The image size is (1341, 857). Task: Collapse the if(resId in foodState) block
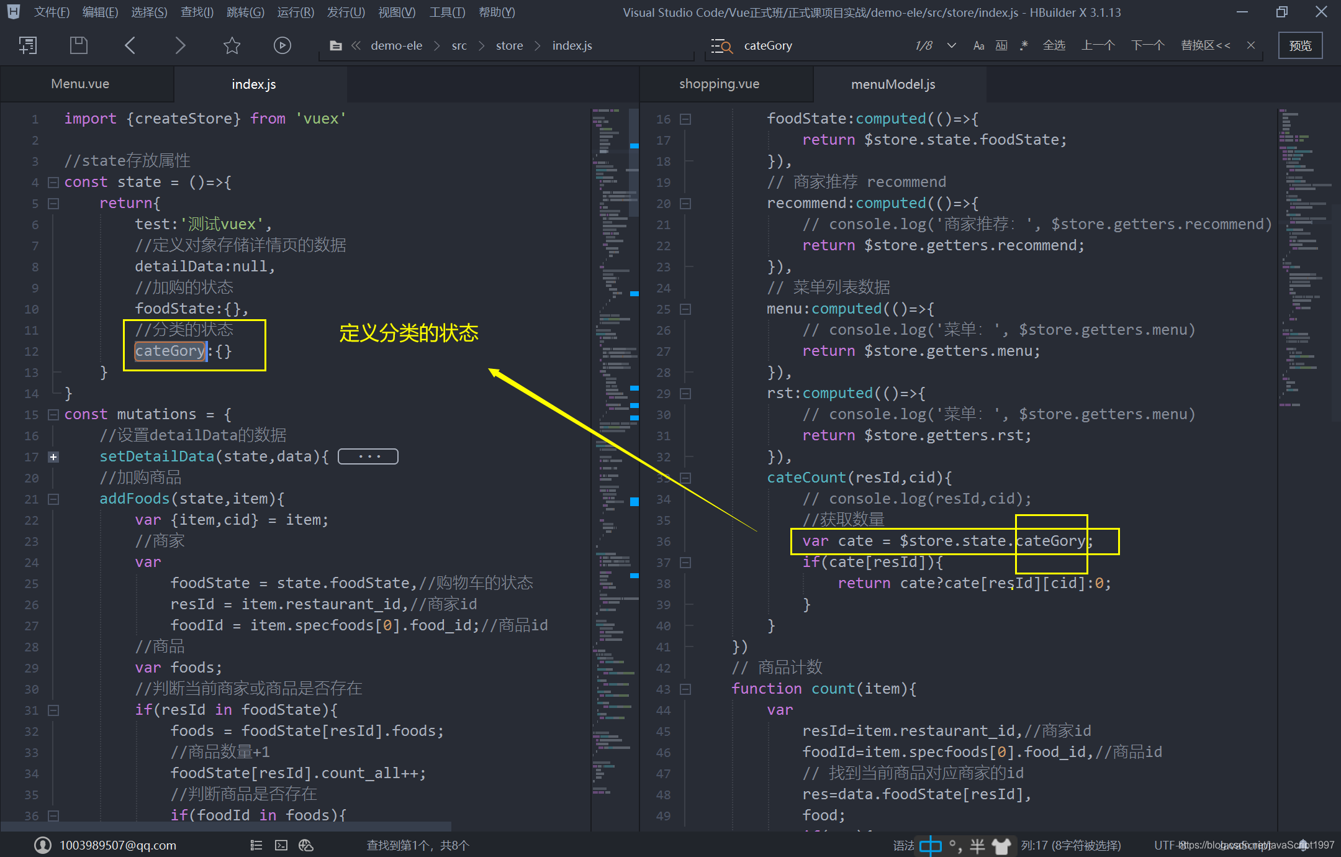tap(53, 710)
